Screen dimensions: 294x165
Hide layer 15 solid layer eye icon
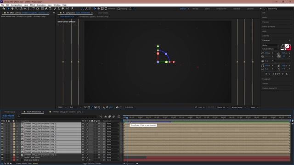pos(2,160)
